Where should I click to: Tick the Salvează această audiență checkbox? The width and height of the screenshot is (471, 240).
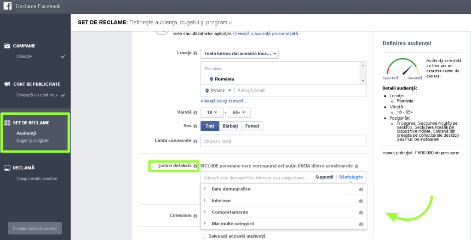204,236
